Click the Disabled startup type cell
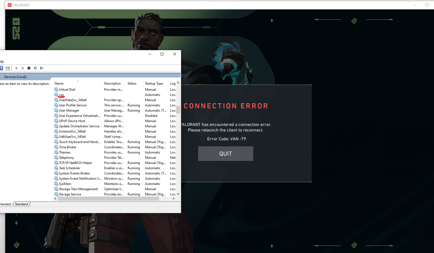The height and width of the screenshot is (253, 434). pyautogui.click(x=151, y=116)
